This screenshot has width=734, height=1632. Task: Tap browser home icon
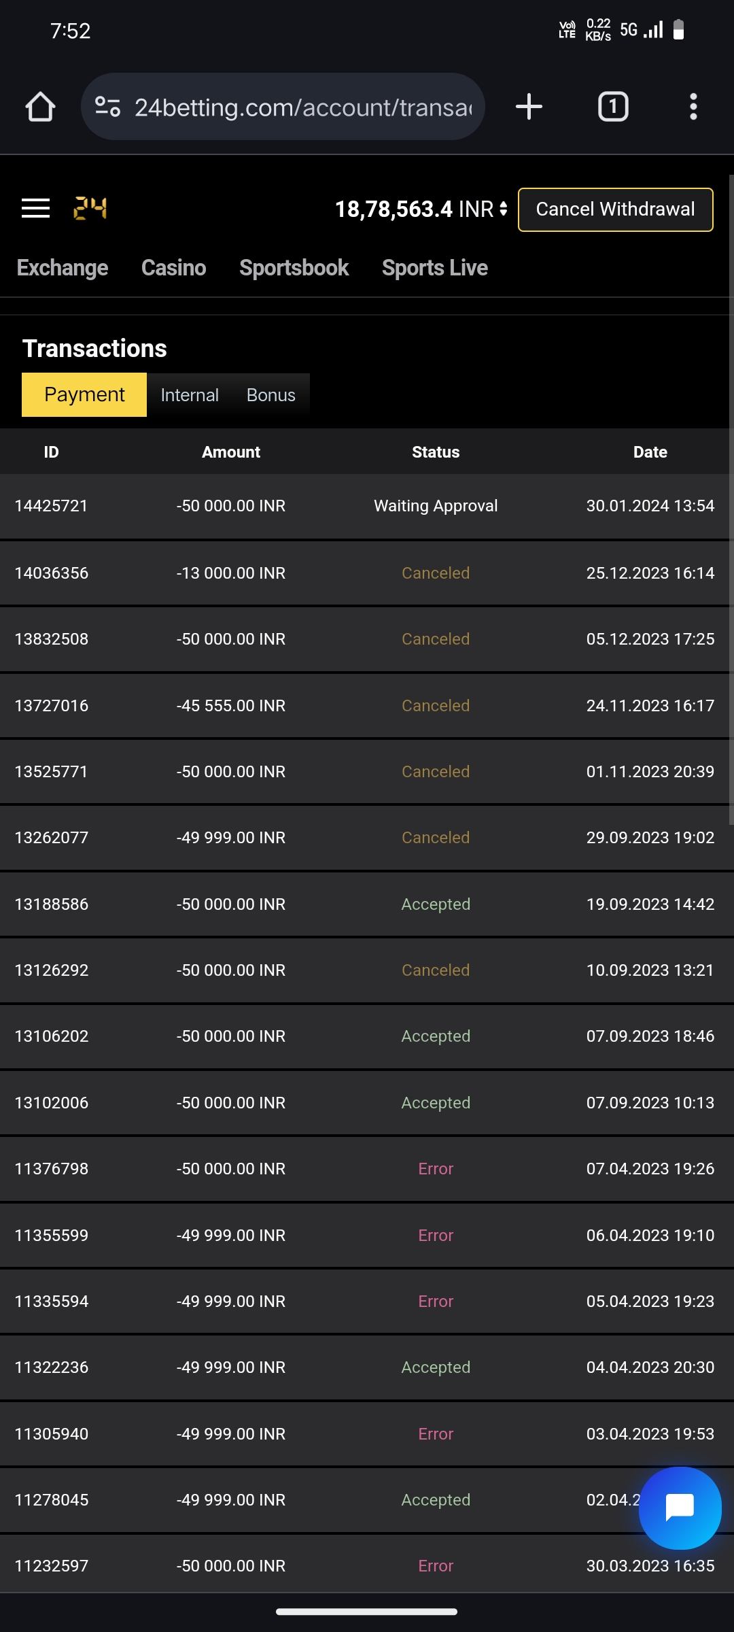pos(40,107)
